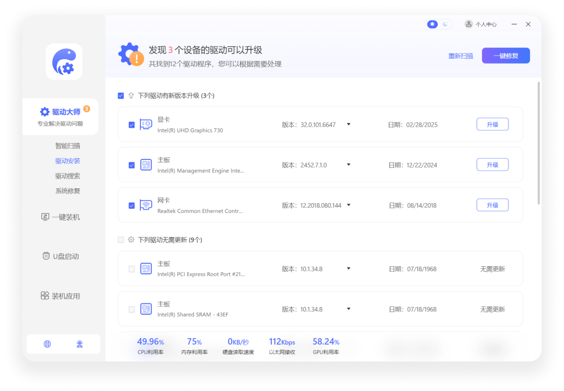Open version dropdown for 2452.7.1.0

tap(349, 164)
